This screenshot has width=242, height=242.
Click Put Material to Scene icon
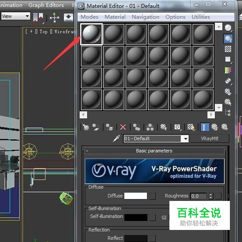(96, 127)
